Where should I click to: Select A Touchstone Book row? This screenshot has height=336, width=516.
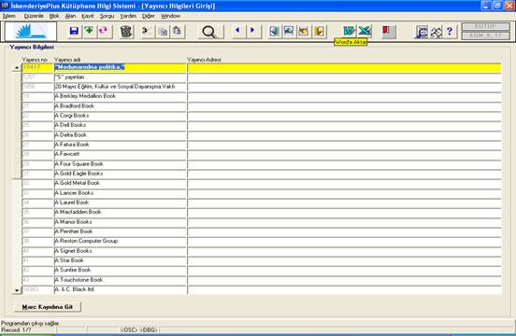[x=120, y=280]
